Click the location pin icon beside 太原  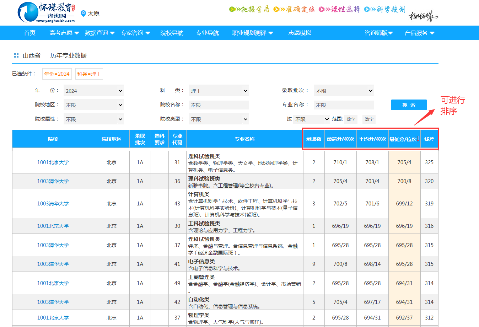tap(84, 14)
